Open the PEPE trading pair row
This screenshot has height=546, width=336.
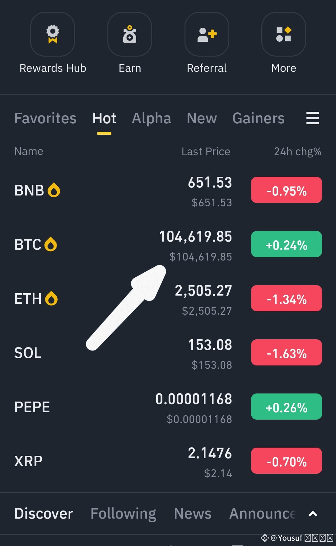coord(168,407)
